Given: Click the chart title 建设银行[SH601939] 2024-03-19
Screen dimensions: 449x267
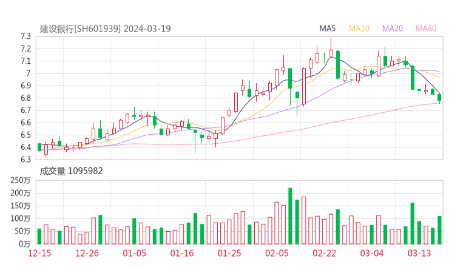Looking at the screenshot, I should tap(105, 29).
